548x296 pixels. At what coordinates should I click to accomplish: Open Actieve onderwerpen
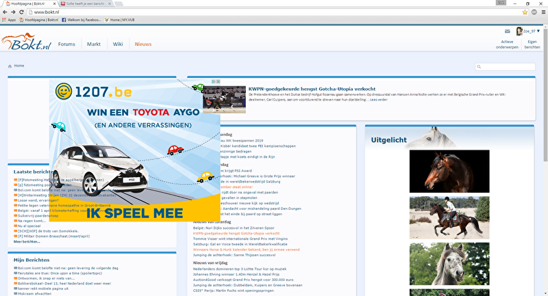coord(507,44)
